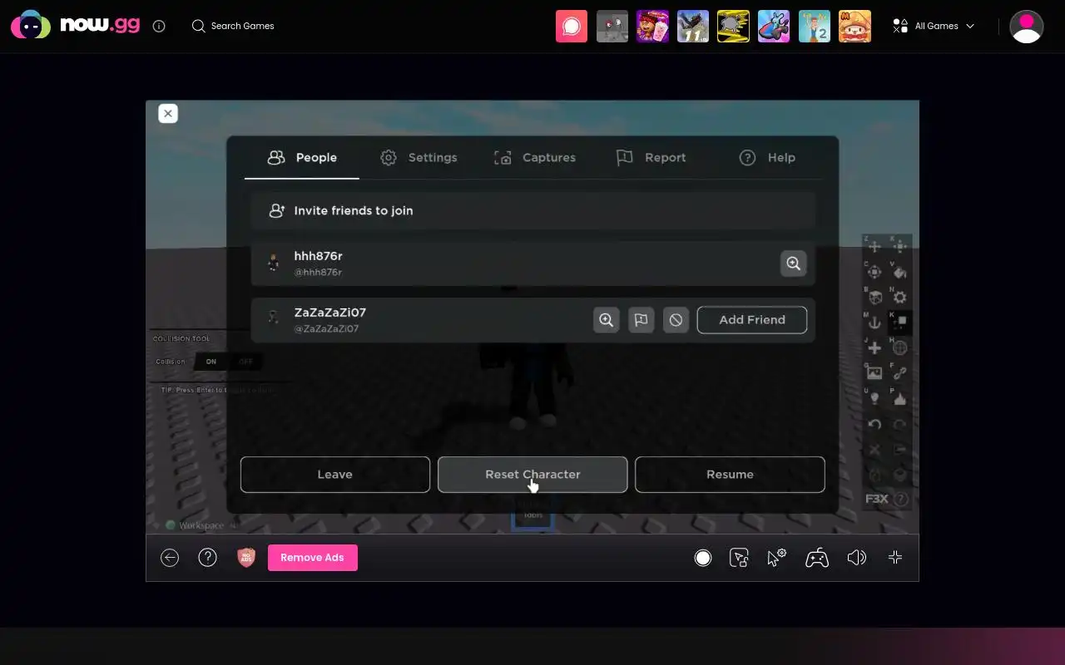Go back with the arrow in bottom bar

(x=170, y=558)
